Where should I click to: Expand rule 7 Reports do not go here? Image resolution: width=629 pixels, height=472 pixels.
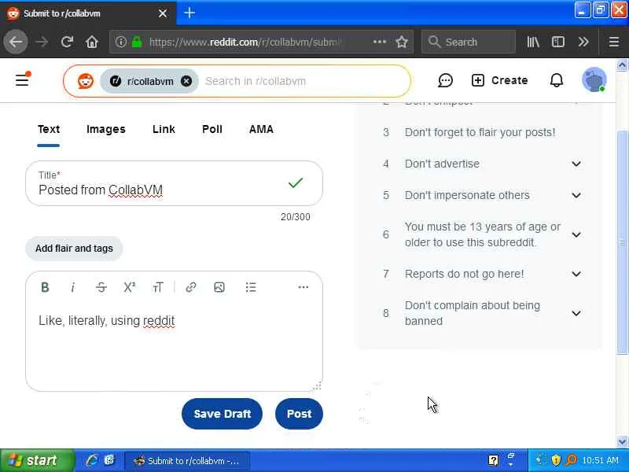tap(576, 274)
